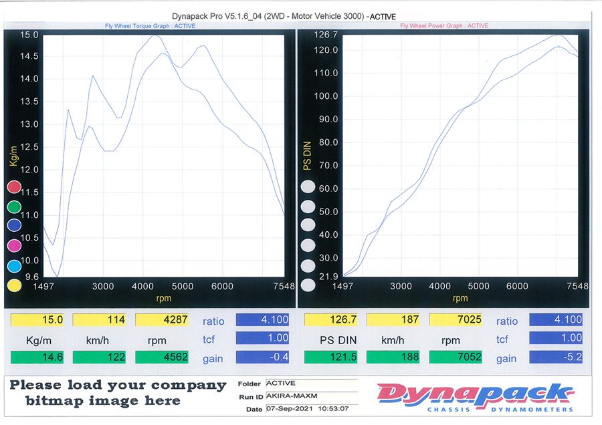Screen dimensions: 602x425
Task: Click the power panel ratio 4.100 field
Action: (x=556, y=319)
